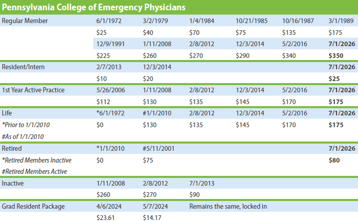The height and width of the screenshot is (221, 358).
Task: Select the "*Retired Members Inactive" footnote
Action: 36,160
